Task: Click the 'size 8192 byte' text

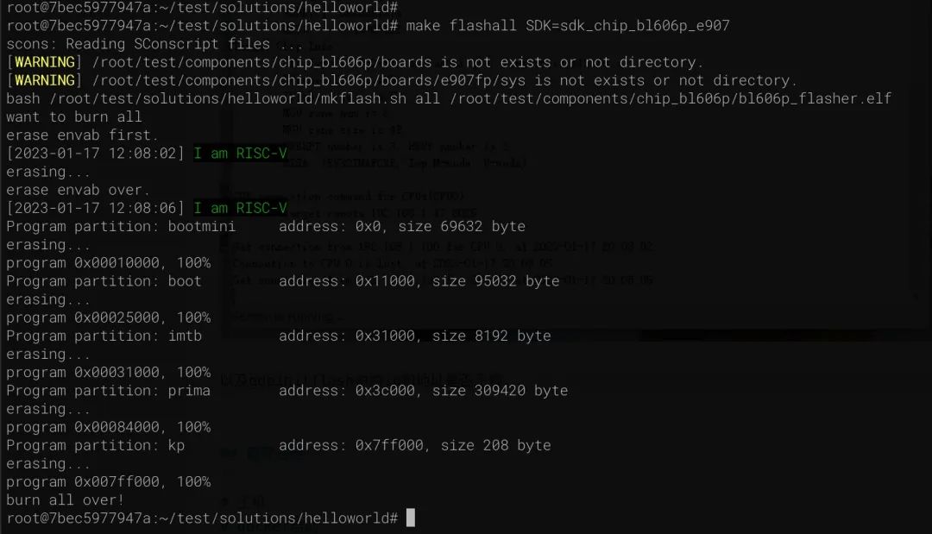Action: click(x=491, y=336)
